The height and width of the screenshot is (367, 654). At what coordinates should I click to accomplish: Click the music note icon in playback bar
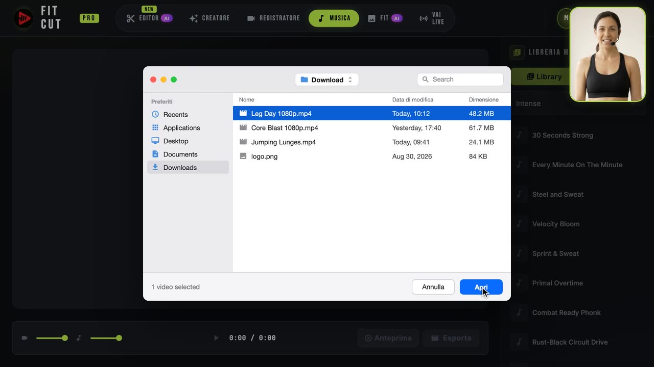(79, 338)
